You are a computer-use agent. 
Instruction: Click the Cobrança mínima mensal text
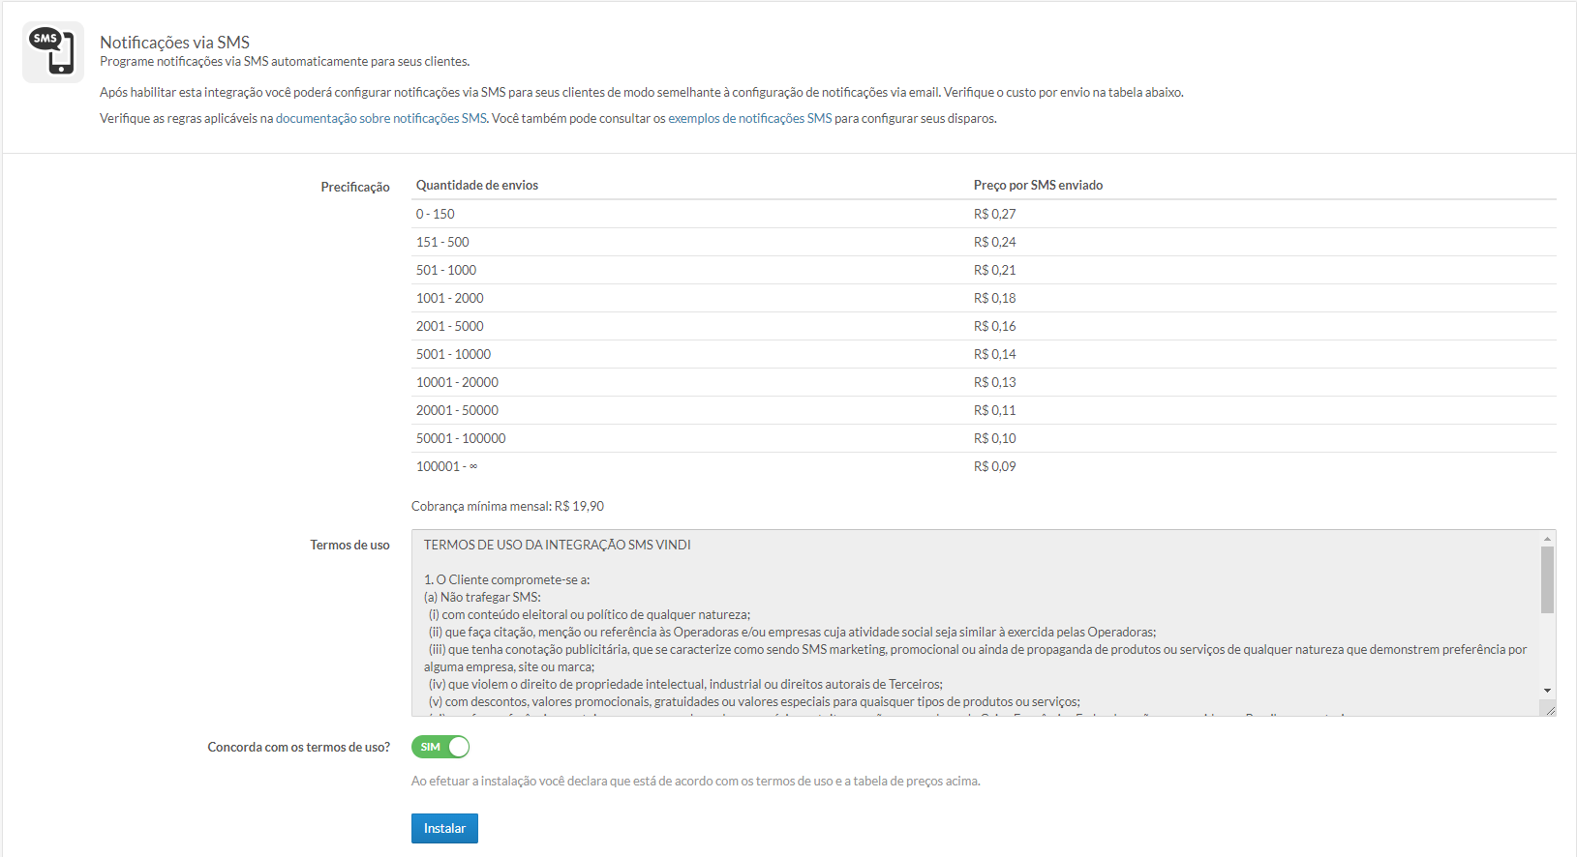pos(507,506)
